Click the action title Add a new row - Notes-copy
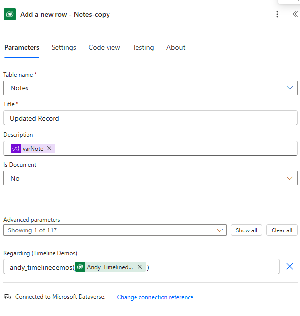 pyautogui.click(x=65, y=15)
